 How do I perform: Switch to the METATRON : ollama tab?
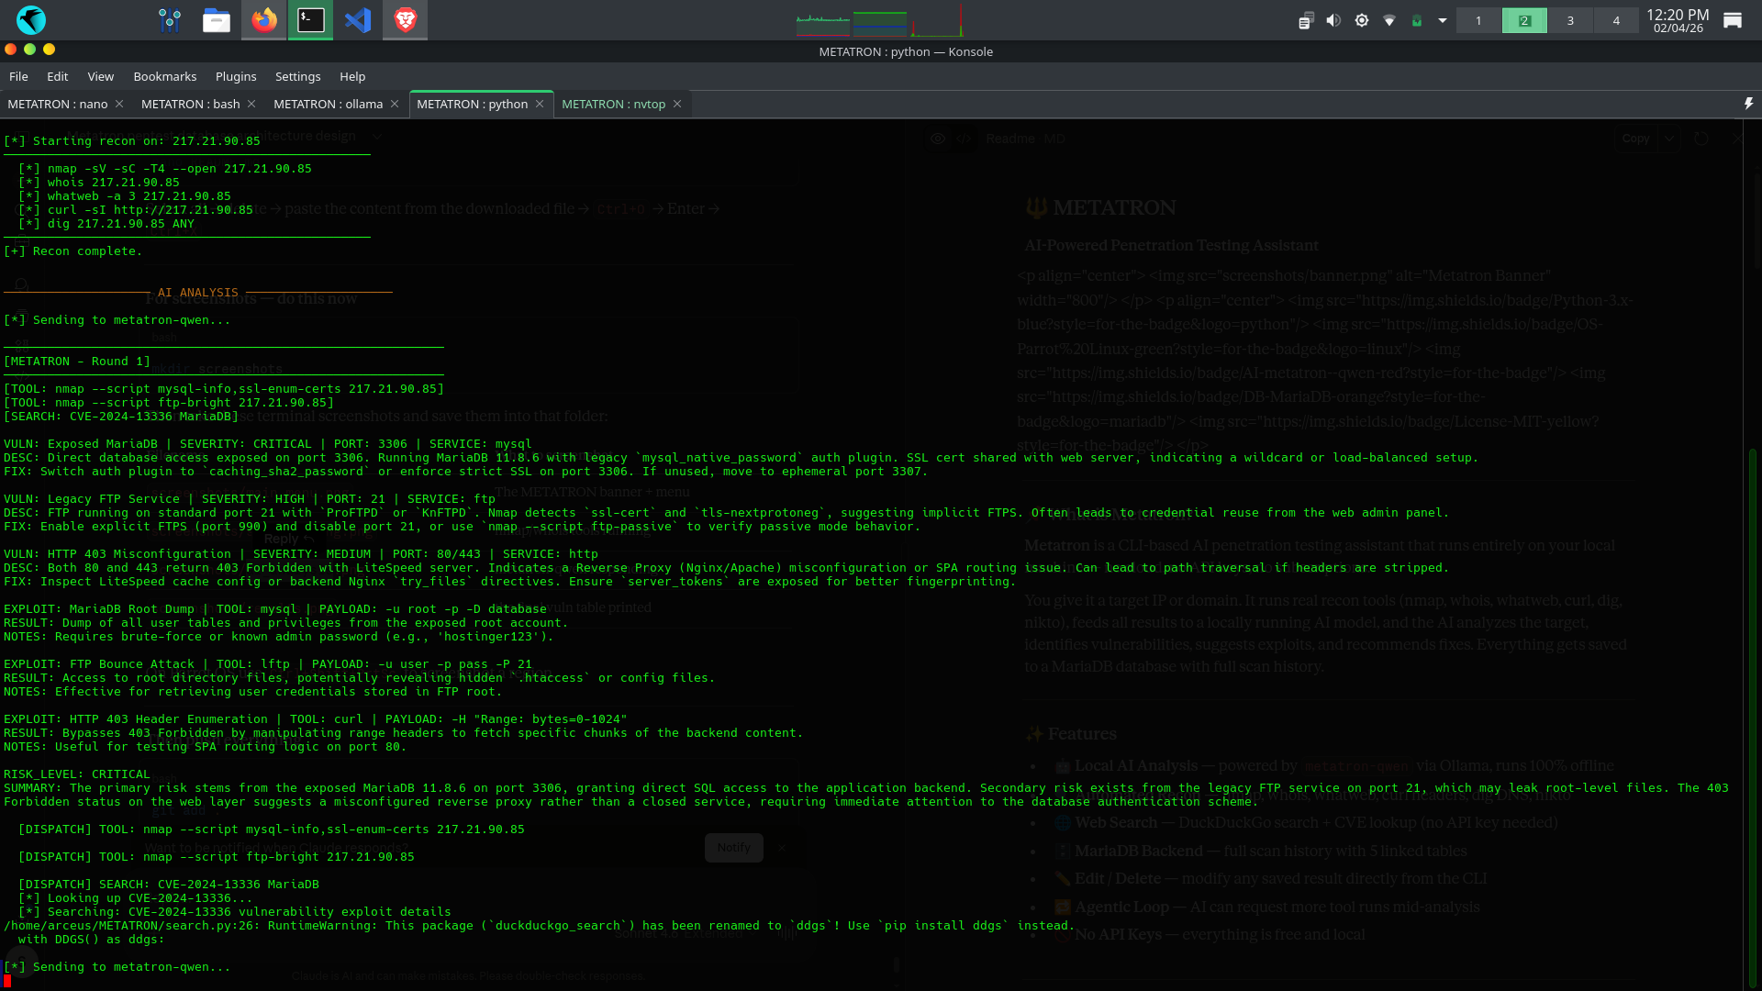pyautogui.click(x=328, y=104)
